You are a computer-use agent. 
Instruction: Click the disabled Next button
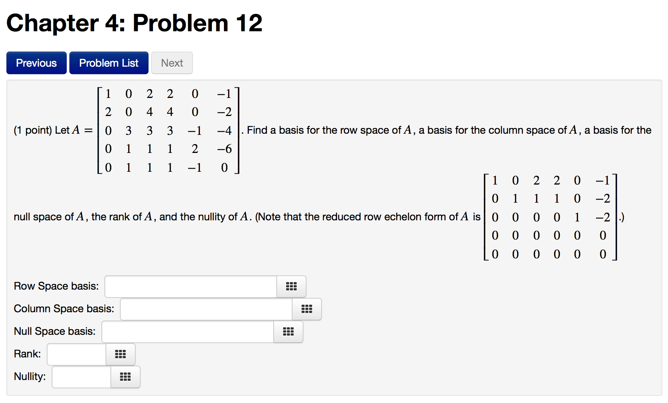point(172,63)
